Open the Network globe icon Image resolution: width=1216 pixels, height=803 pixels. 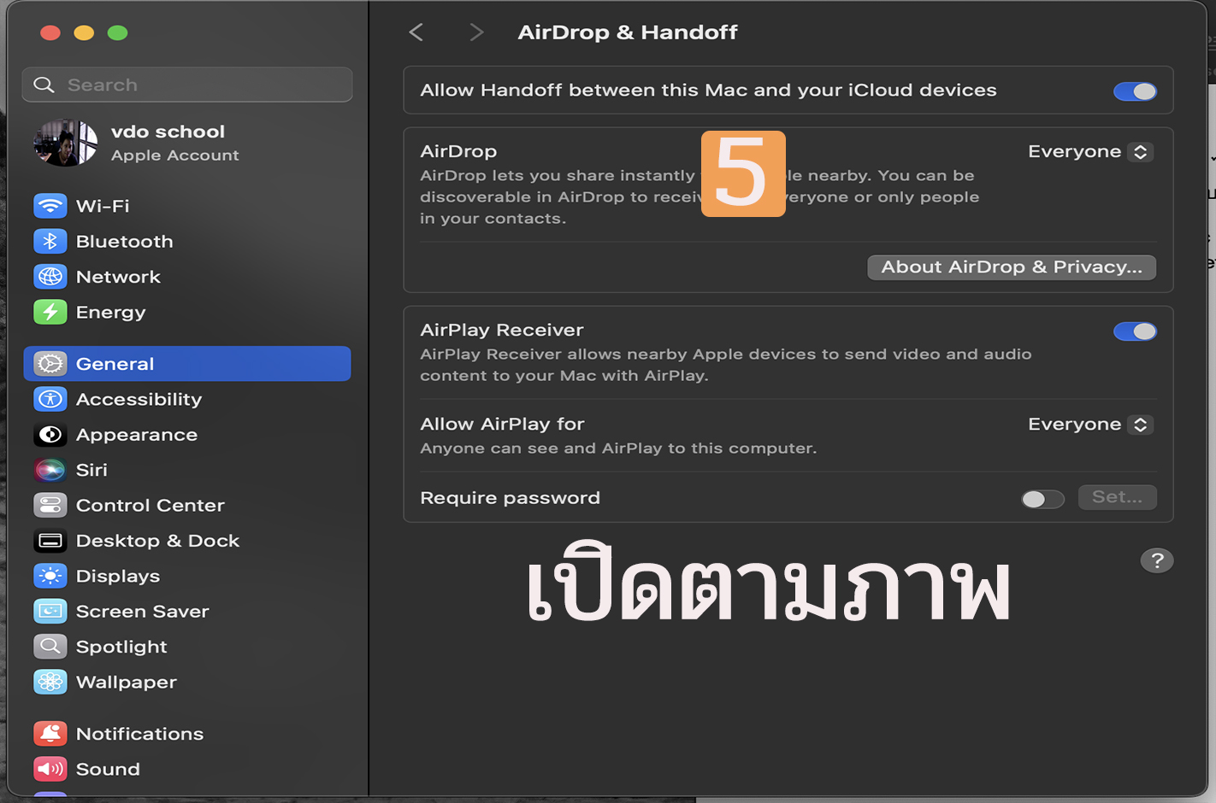[x=50, y=277]
